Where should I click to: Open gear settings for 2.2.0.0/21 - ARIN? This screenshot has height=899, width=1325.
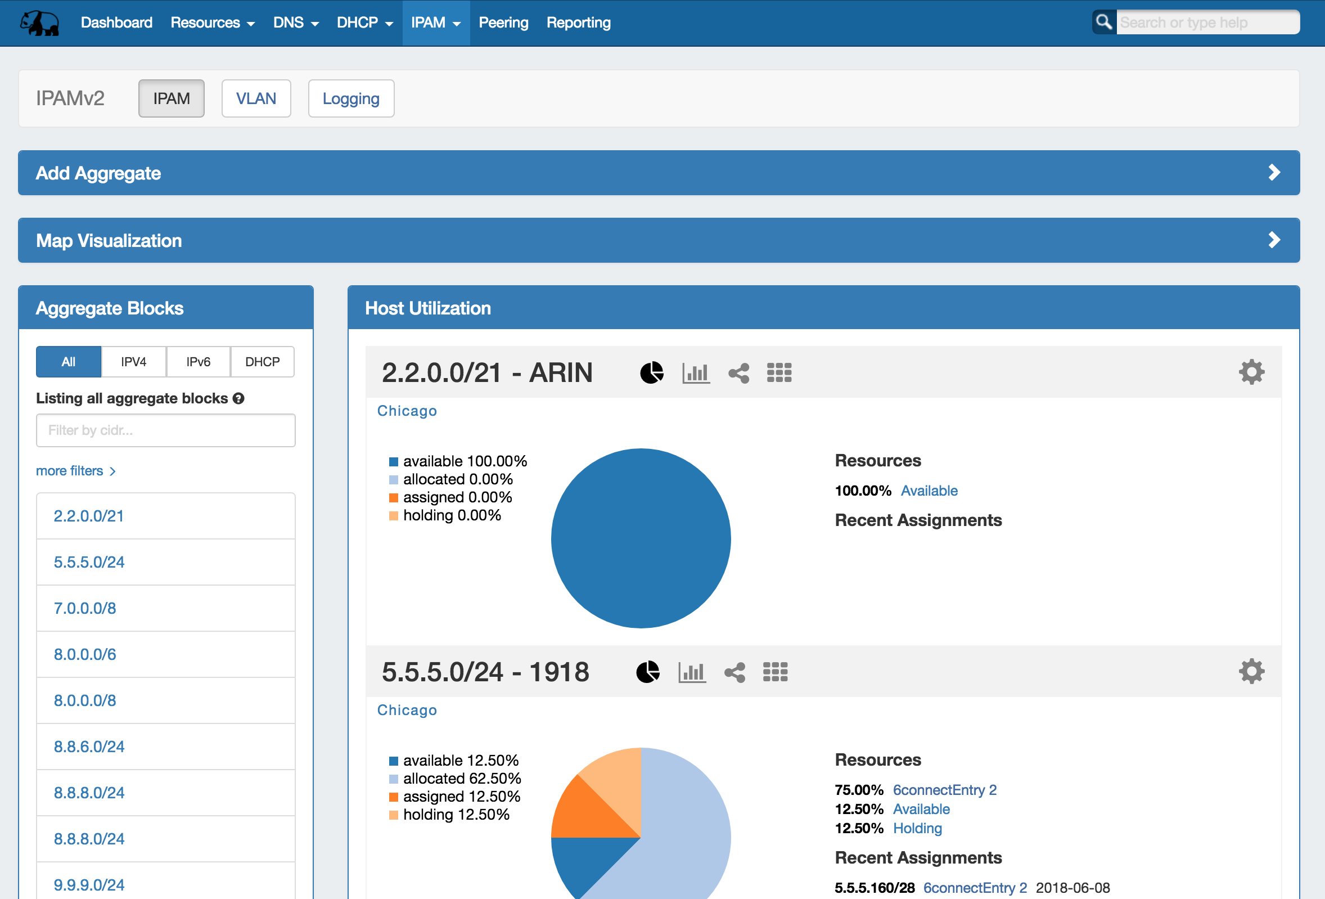1251,372
